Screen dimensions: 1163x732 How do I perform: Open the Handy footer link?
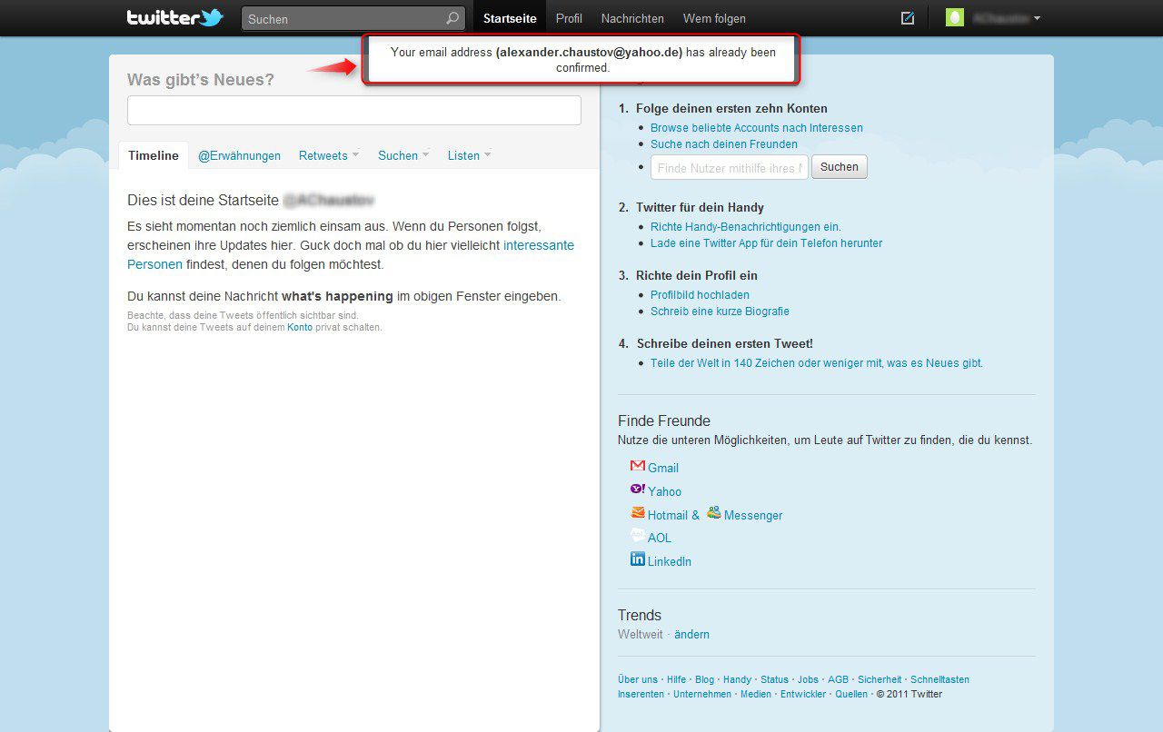pos(738,679)
